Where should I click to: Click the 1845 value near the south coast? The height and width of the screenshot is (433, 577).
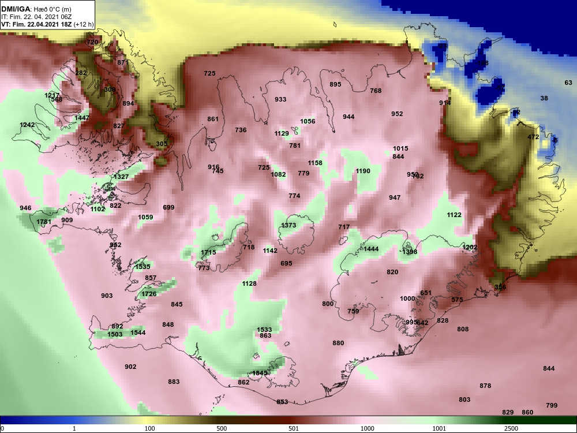click(260, 373)
